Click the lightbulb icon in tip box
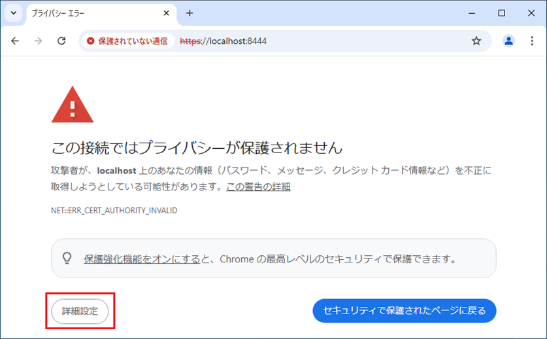547x339 pixels. [x=67, y=259]
